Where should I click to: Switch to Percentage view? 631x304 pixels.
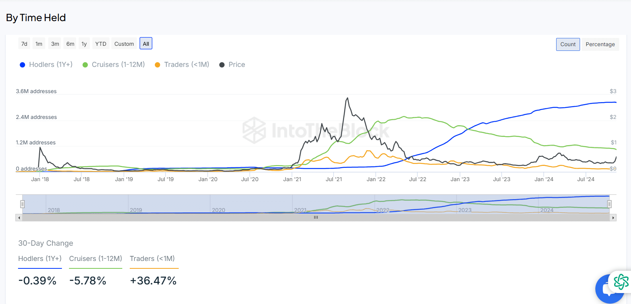point(600,44)
